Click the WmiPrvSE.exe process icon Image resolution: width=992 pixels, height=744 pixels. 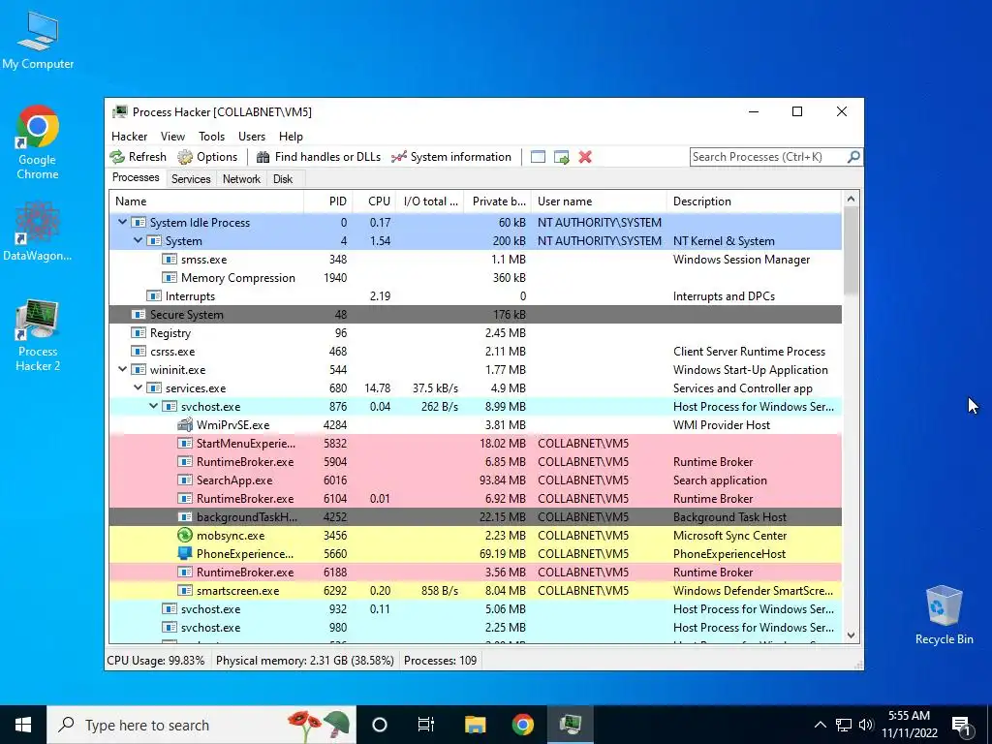pos(185,425)
